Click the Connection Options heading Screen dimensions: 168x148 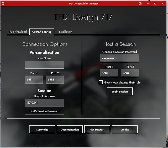[x=44, y=44]
